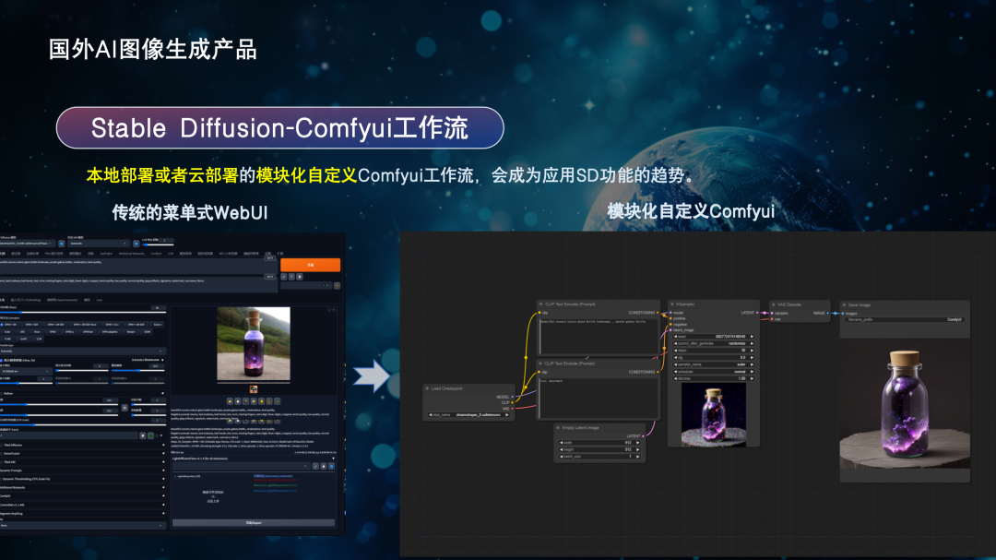Click the reuse seed recycle icon
This screenshot has height=560, width=996.
[150, 435]
